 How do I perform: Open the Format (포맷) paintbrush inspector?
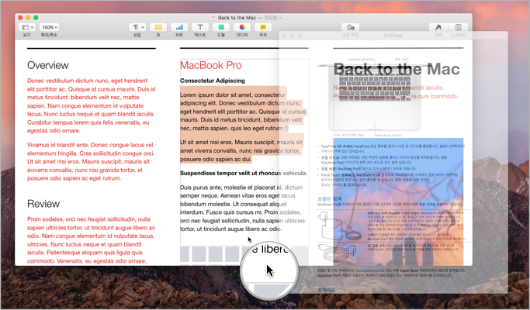[x=438, y=27]
